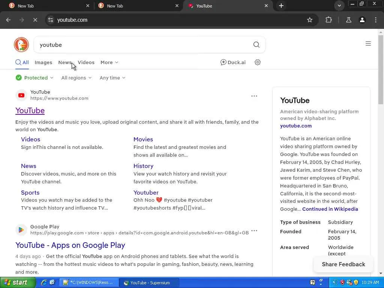384x288 pixels.
Task: Open the browser profile avatar icon
Action: click(x=362, y=20)
